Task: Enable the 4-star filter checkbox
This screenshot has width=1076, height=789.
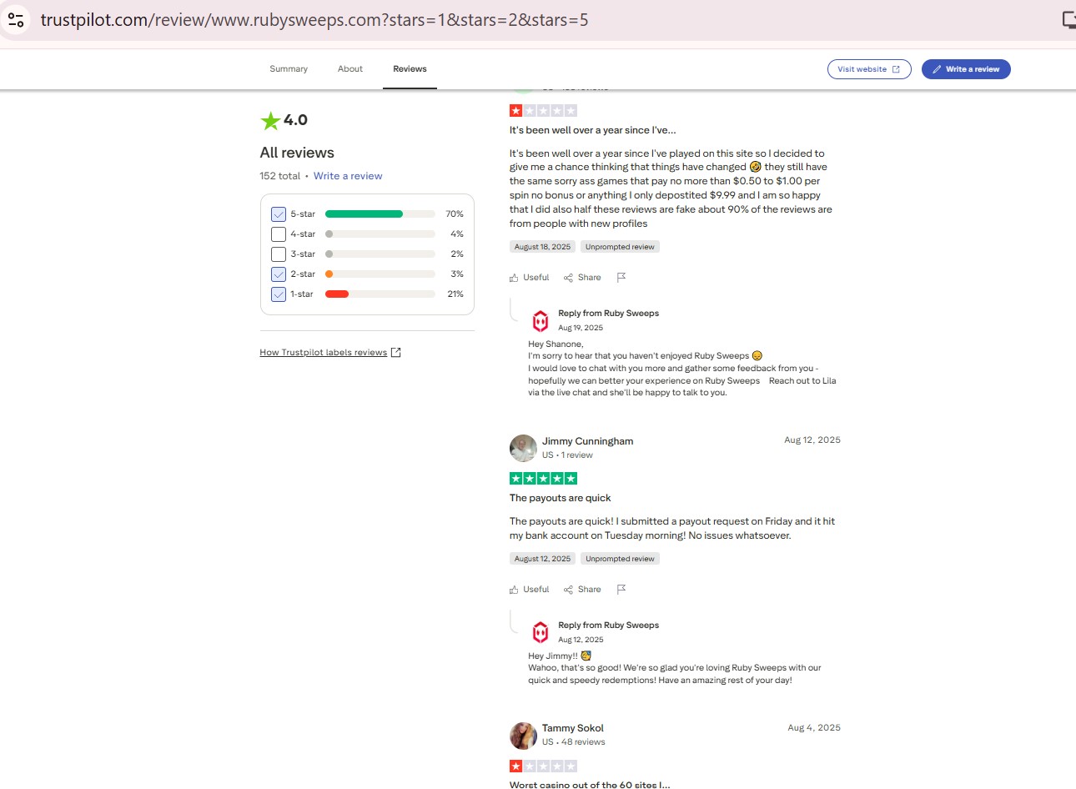Action: 279,234
